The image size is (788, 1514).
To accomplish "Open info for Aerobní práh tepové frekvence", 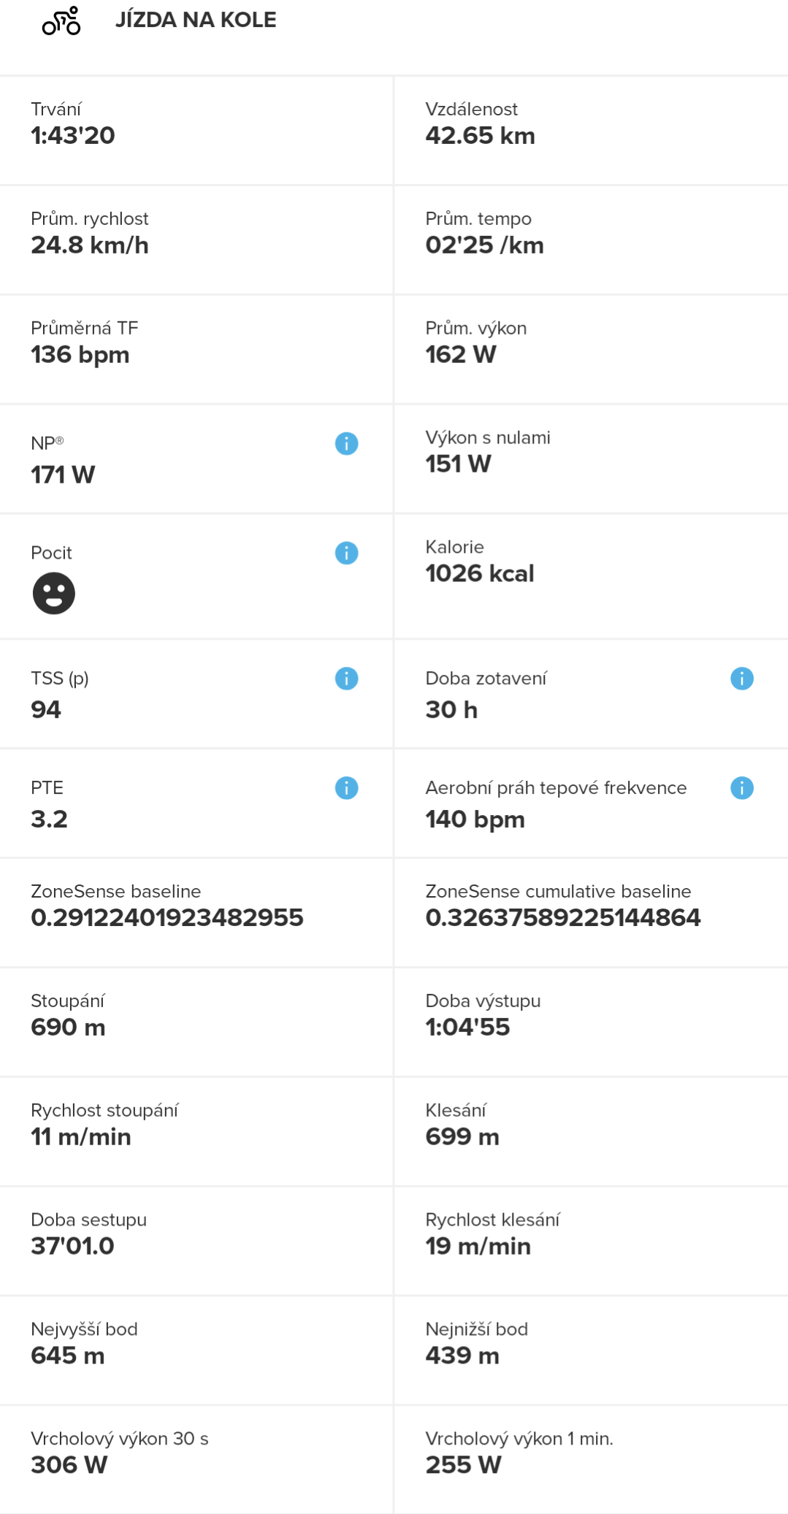I will tap(741, 788).
